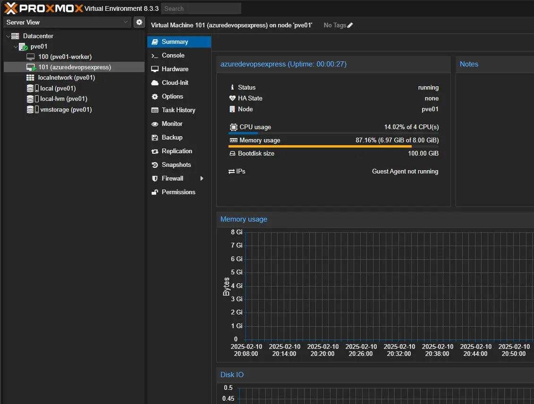Click the Proxmox logo in the header
The width and height of the screenshot is (534, 404).
pos(43,8)
